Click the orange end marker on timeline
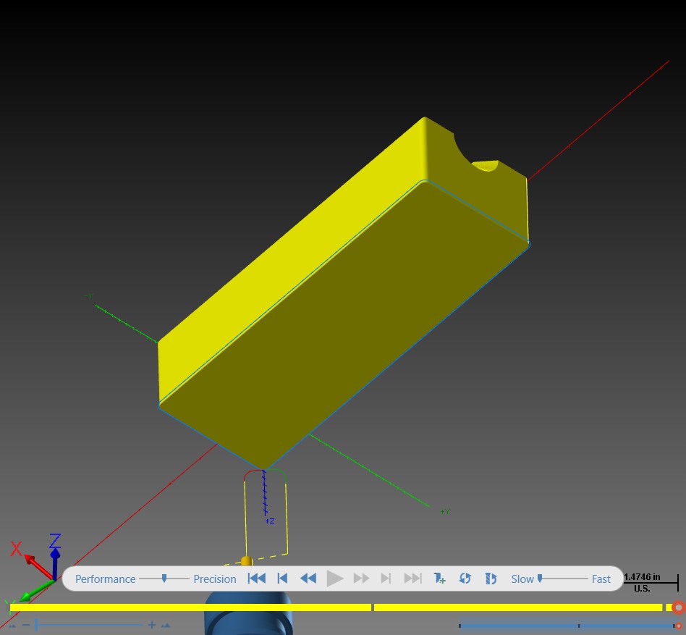Image resolution: width=686 pixels, height=635 pixels. tap(679, 607)
